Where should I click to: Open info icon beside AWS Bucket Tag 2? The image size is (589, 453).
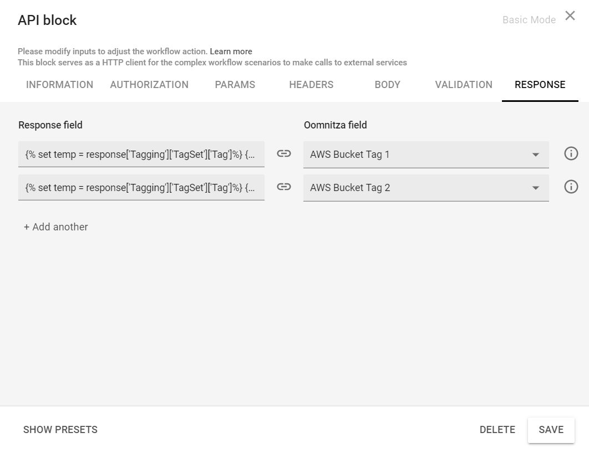(x=571, y=187)
